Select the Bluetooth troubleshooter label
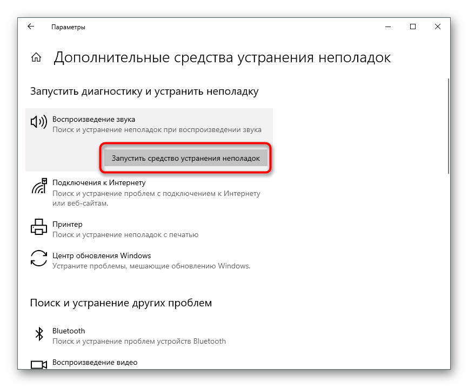 69,331
